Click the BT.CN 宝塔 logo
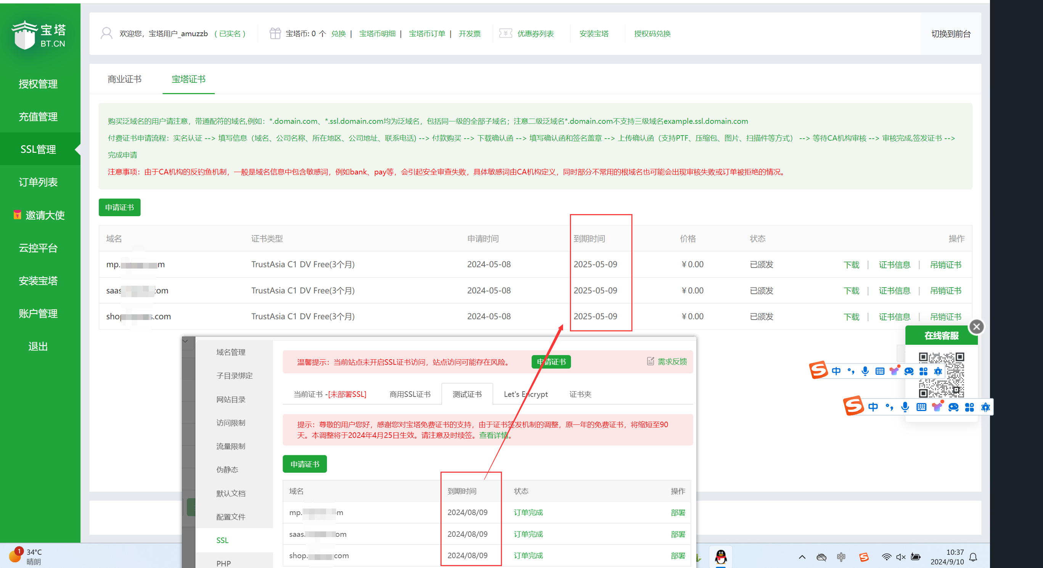This screenshot has width=1043, height=568. tap(39, 35)
